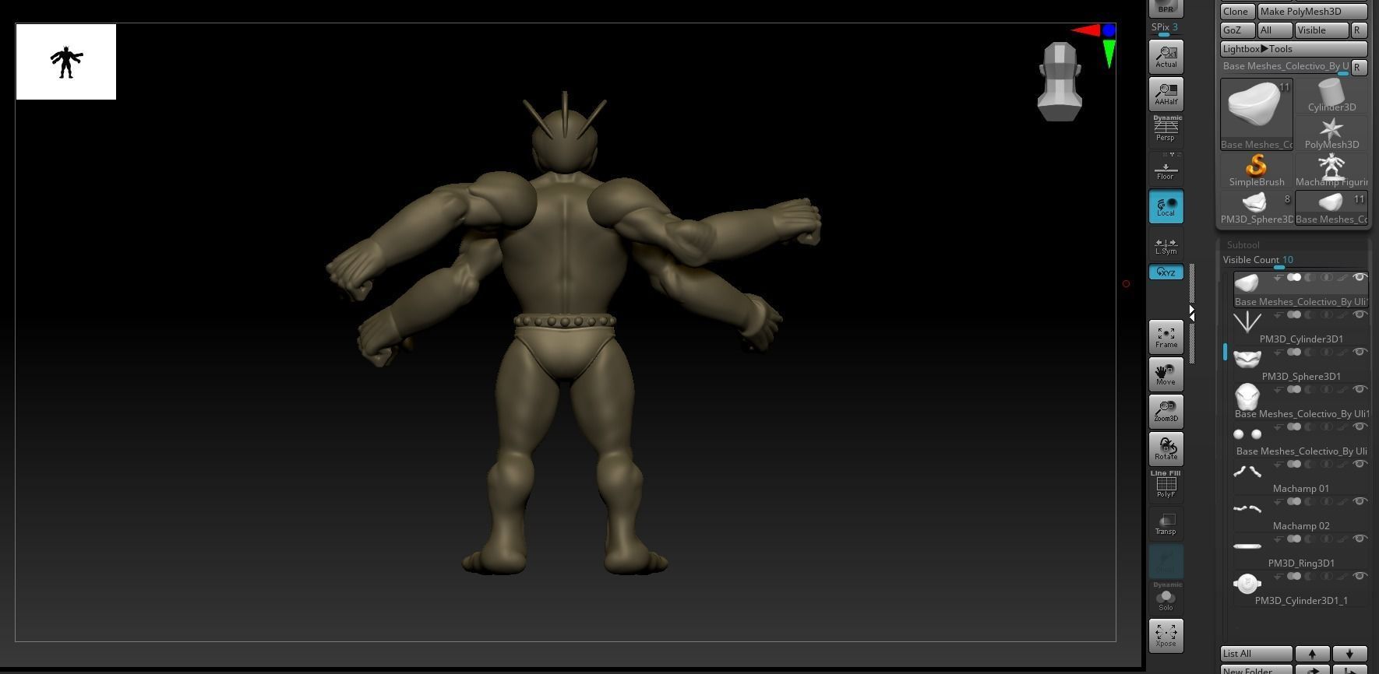
Task: Click the start-group arrow icon in PM3D_Cylinder3D1_1 row
Action: point(1278,577)
